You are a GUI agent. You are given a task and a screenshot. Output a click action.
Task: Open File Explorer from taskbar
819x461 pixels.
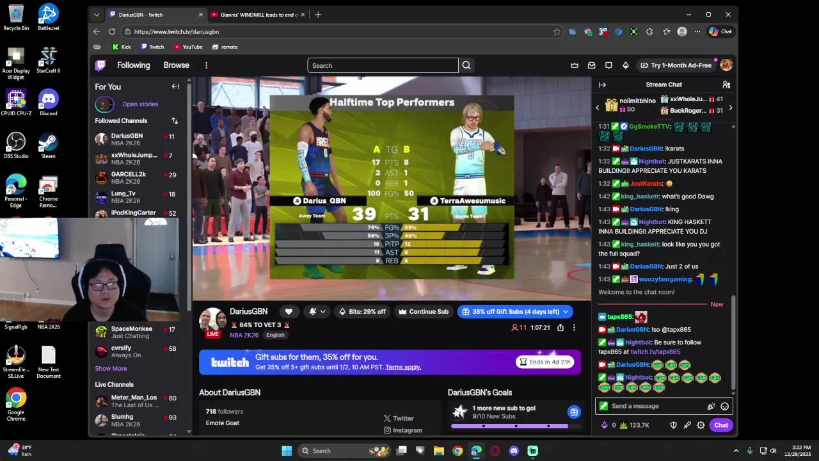[x=439, y=451]
